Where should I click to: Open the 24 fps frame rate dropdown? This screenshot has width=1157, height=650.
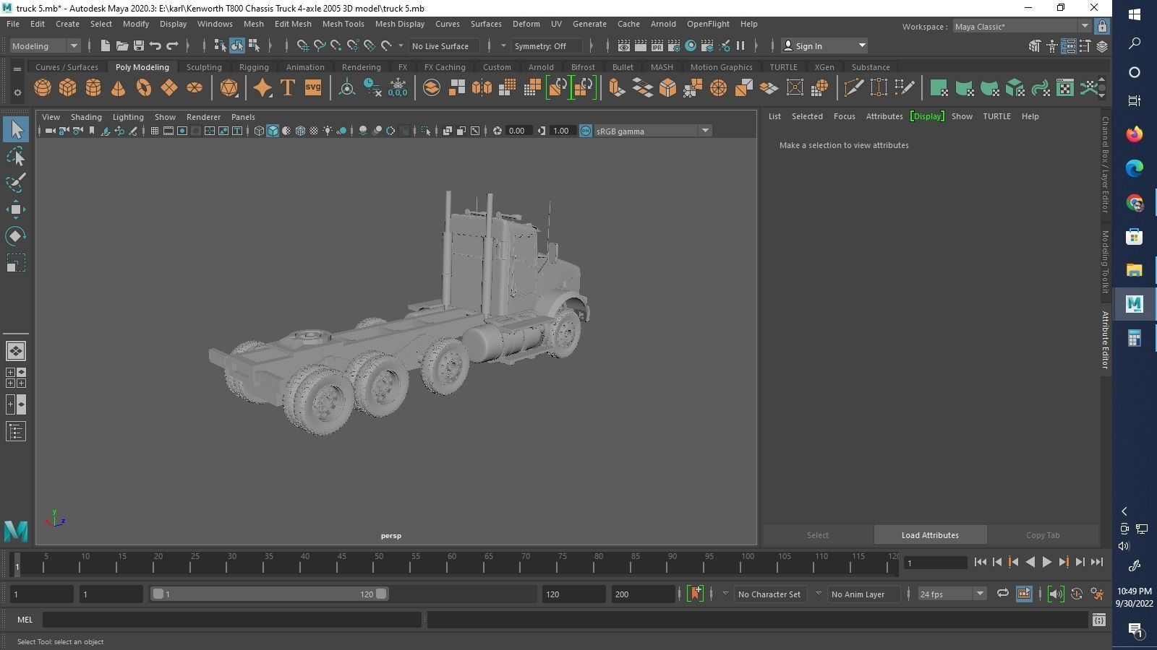coord(952,594)
